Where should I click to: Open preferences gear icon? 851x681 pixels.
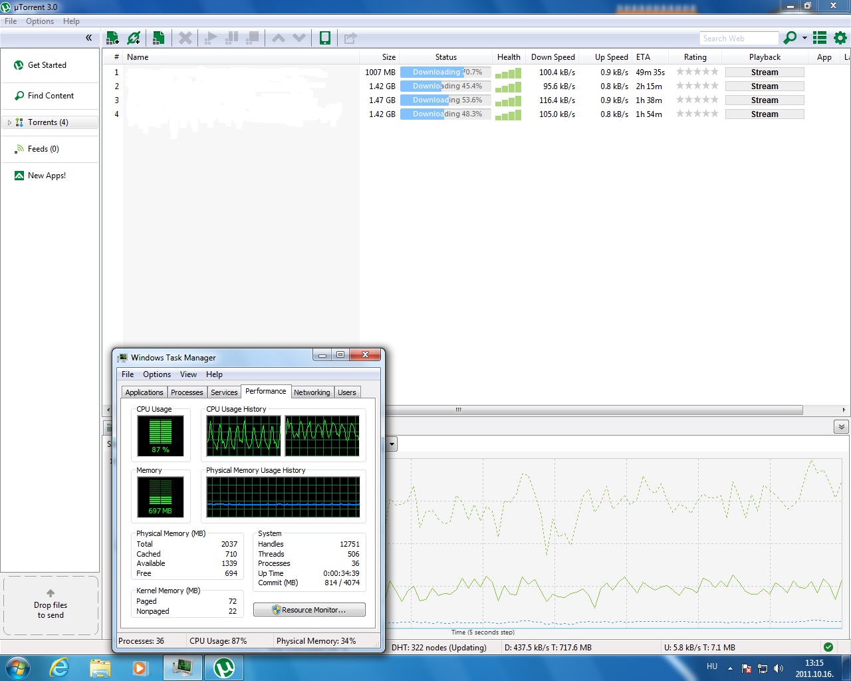[840, 38]
